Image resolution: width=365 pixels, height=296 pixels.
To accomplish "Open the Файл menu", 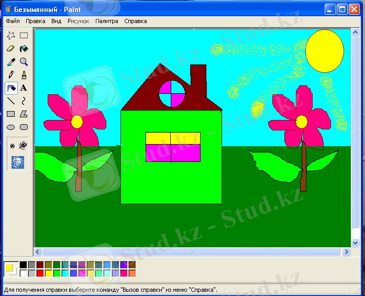I will 13,21.
